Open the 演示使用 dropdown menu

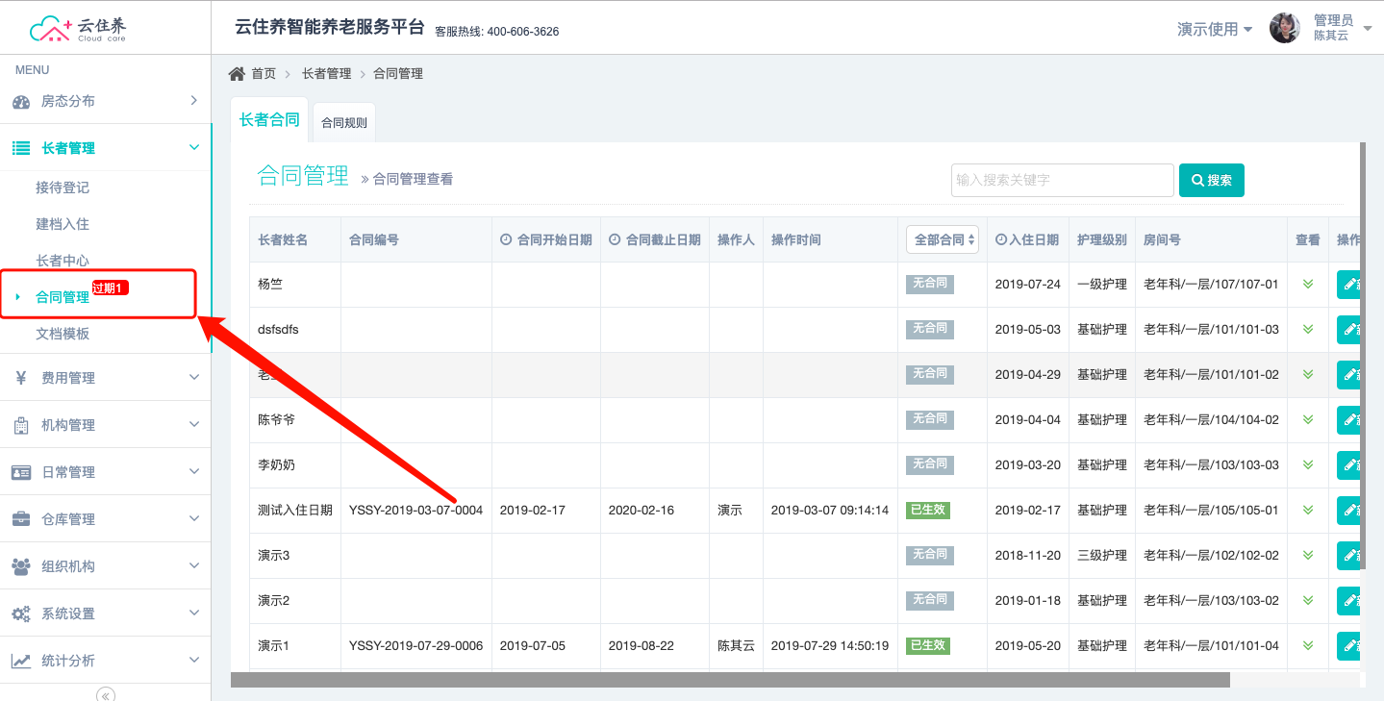pyautogui.click(x=1215, y=29)
